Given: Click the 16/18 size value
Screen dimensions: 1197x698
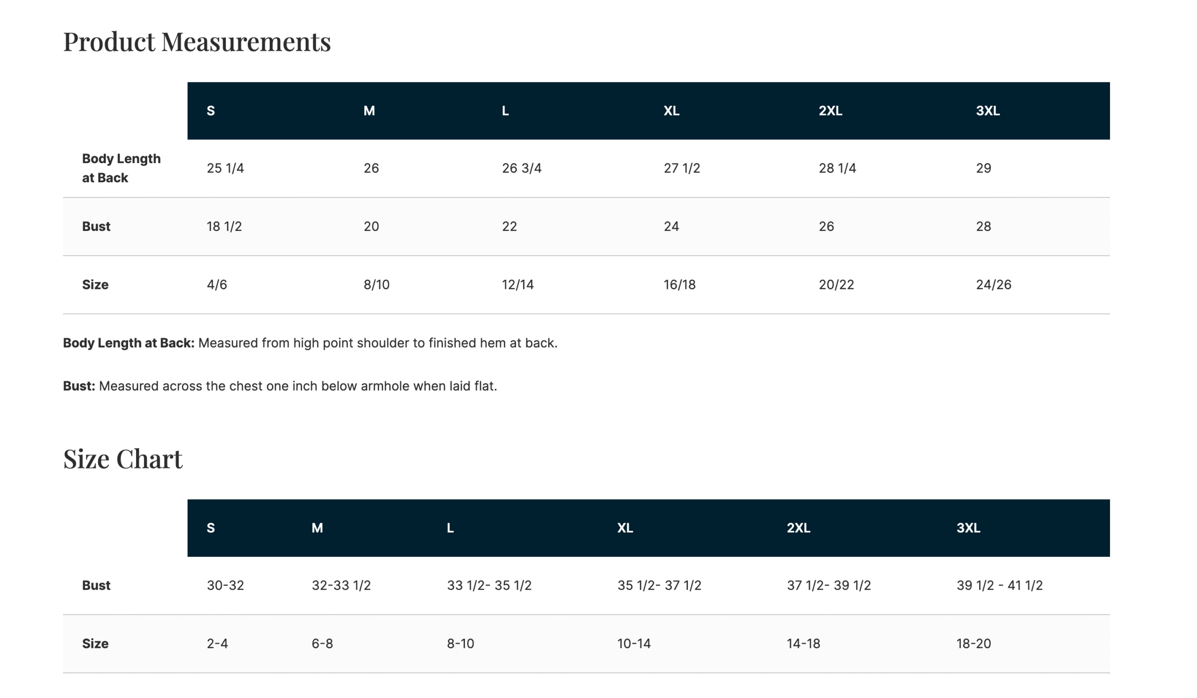Looking at the screenshot, I should [679, 284].
